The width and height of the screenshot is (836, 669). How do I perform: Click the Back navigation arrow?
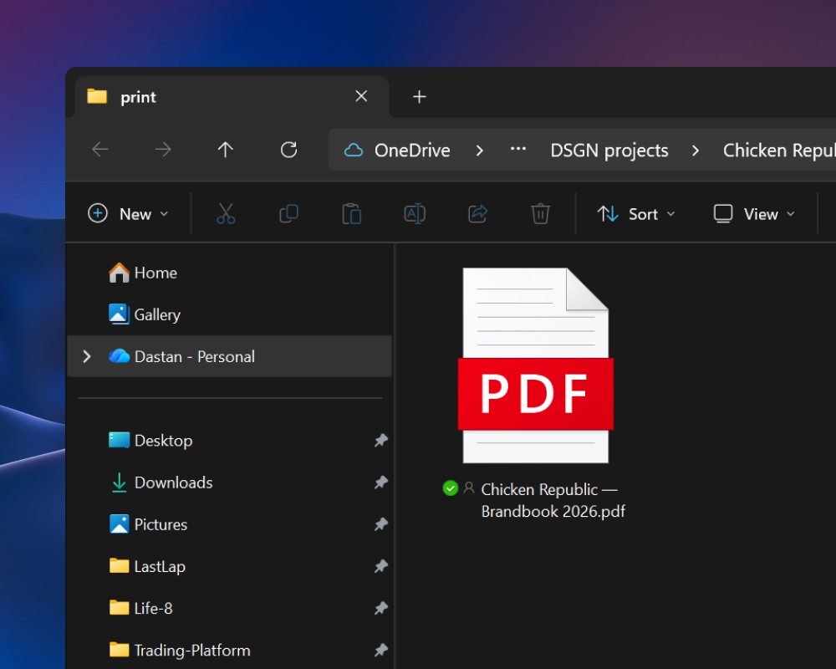100,150
